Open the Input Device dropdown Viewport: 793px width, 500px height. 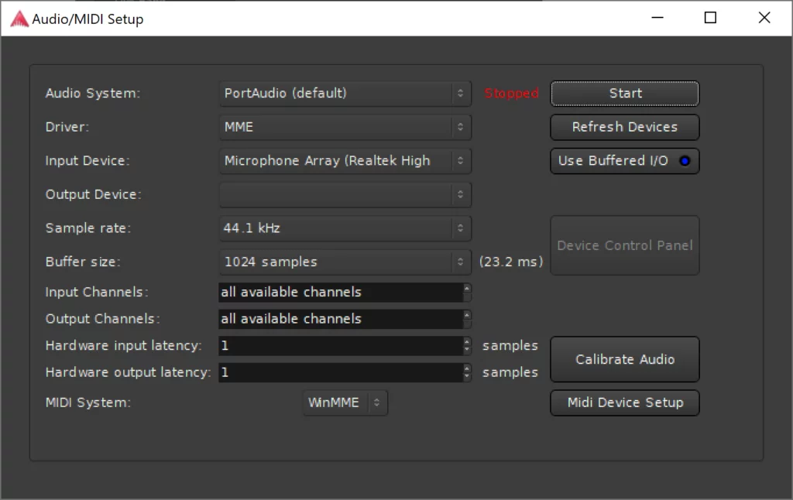click(x=345, y=161)
